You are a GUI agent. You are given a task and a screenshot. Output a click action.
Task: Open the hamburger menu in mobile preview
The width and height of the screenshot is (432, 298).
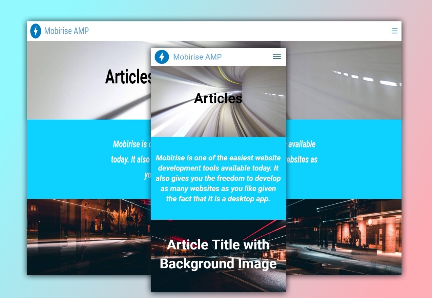click(x=277, y=57)
